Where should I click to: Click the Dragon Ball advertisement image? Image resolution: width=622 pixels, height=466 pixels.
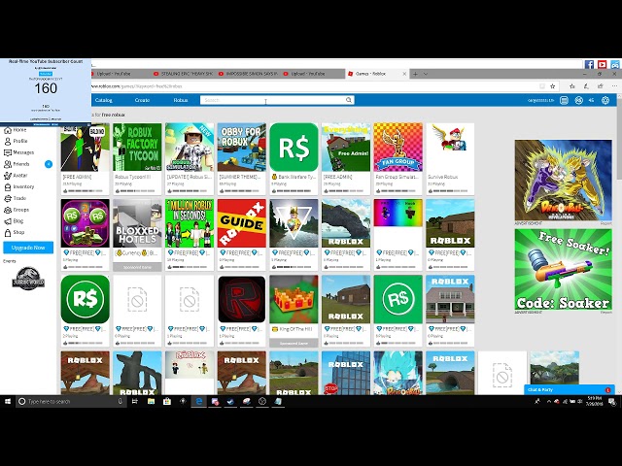(564, 181)
